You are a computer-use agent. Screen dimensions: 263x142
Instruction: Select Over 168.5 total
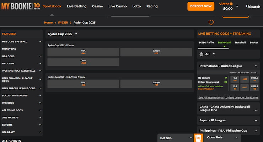click(254, 79)
